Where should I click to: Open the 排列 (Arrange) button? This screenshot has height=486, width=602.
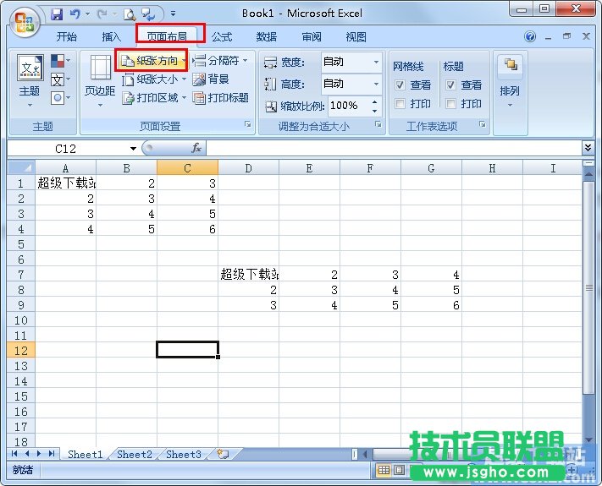point(510,80)
